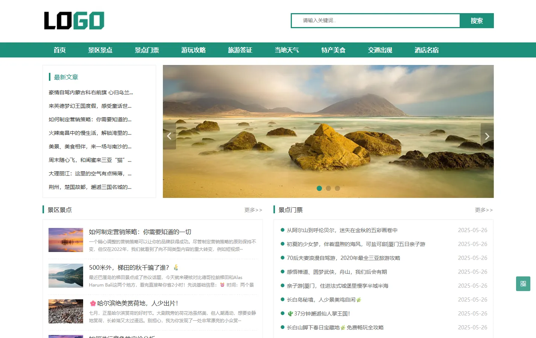Open latest article 周末随心飞，和闺蜜来三亚

click(90, 160)
